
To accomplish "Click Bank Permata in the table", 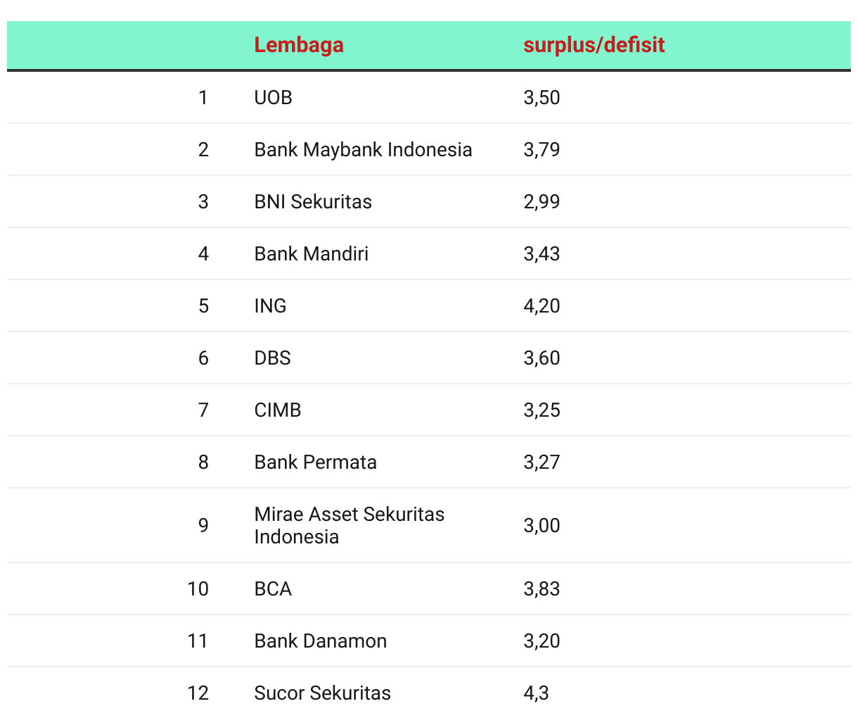I will pos(316,462).
